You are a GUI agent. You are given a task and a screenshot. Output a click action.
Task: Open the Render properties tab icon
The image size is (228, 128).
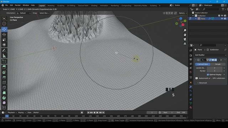coord(191,55)
